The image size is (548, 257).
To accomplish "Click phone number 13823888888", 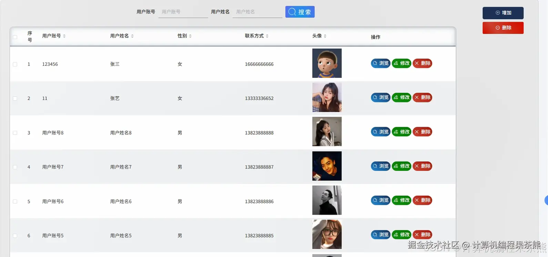I will coord(259,133).
